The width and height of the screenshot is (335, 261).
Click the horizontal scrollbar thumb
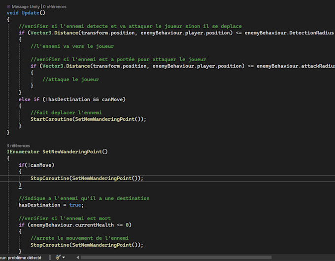[176, 258]
